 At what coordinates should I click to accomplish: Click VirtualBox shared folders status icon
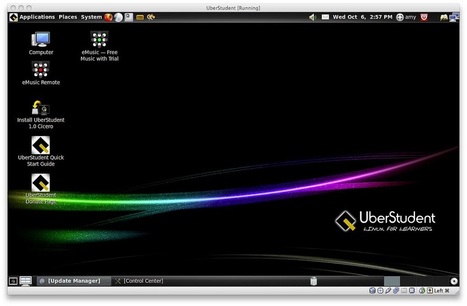404,290
